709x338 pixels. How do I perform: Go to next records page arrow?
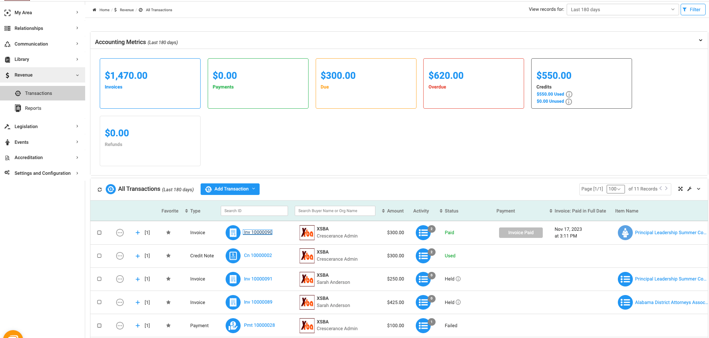click(x=666, y=189)
